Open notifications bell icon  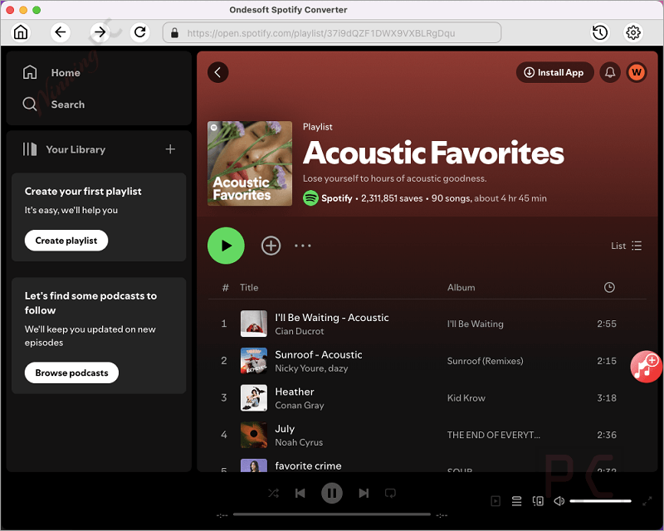(x=610, y=72)
